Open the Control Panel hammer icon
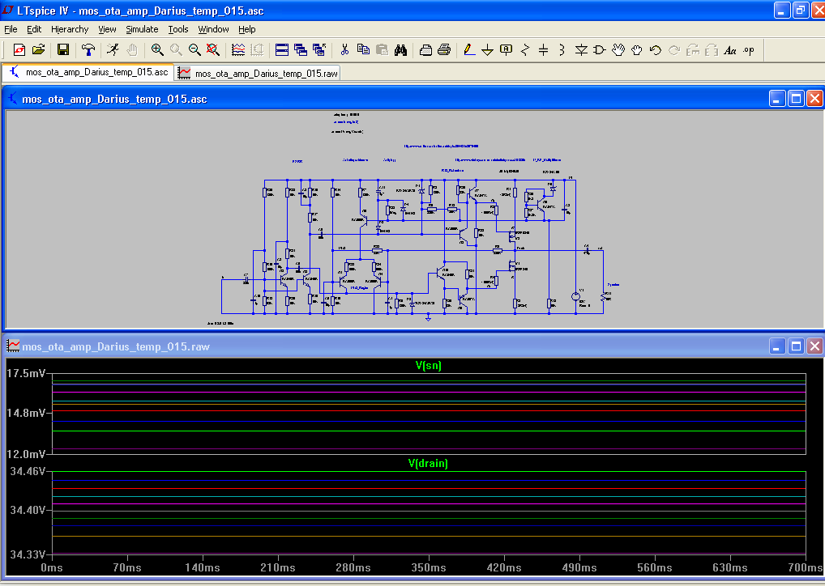Screen dimensions: 825x586 (88, 50)
